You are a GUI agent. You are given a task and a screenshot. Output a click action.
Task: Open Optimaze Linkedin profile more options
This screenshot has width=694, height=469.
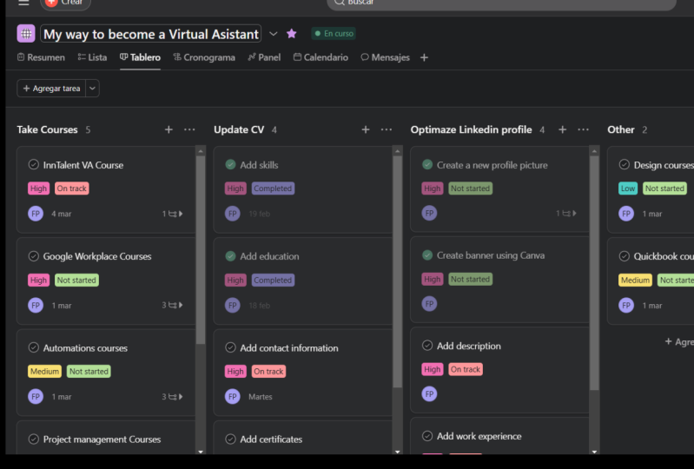[584, 129]
